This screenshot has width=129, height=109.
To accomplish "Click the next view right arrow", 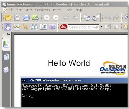I will [75, 18].
